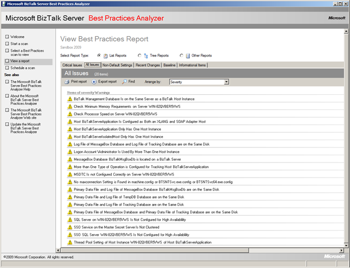Viewport: 350px width, 268px height.
Task: Click the Welcome sidebar box icon
Action: pos(7,37)
